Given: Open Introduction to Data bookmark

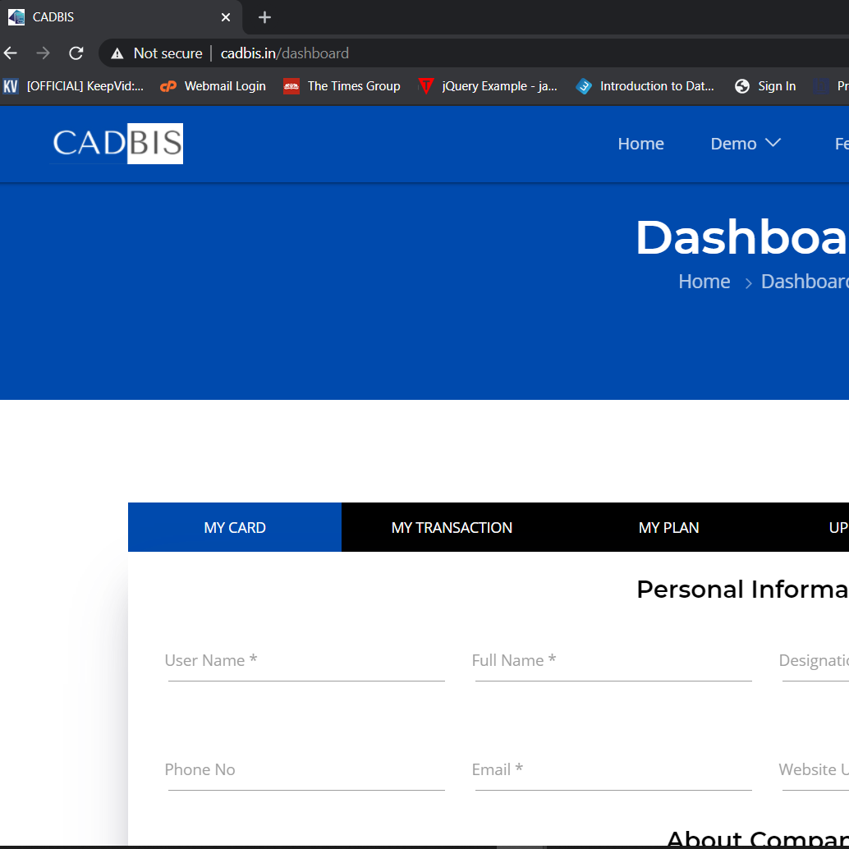Looking at the screenshot, I should 645,86.
